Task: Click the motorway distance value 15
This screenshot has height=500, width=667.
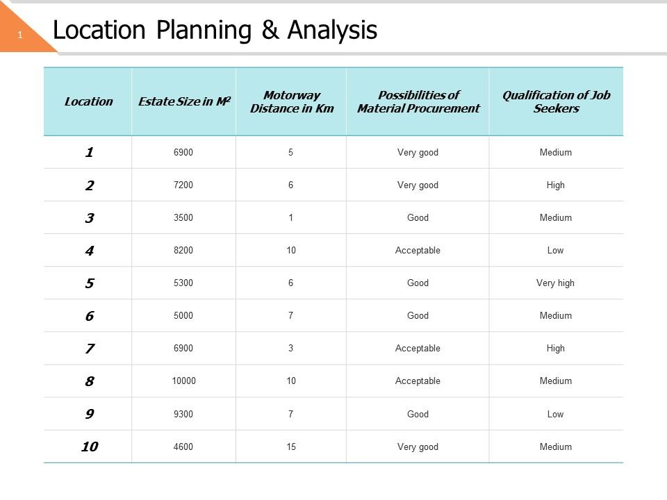Action: [x=291, y=447]
